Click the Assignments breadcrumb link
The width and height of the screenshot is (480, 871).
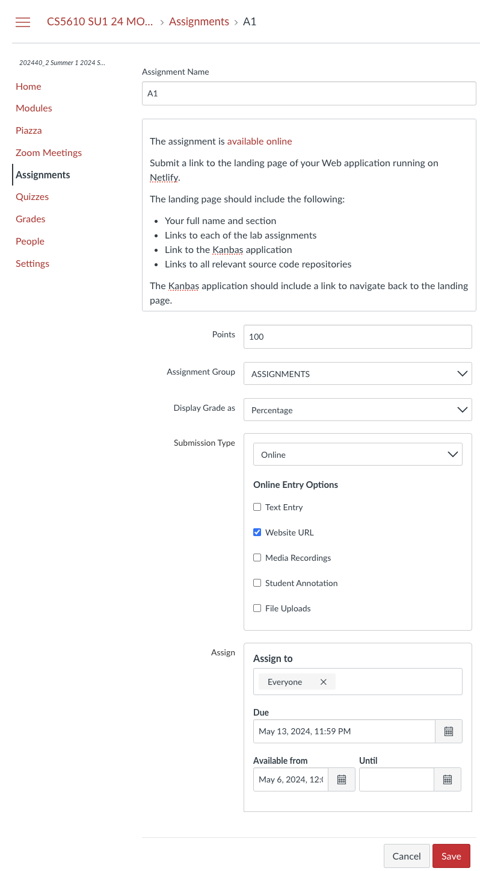(199, 22)
